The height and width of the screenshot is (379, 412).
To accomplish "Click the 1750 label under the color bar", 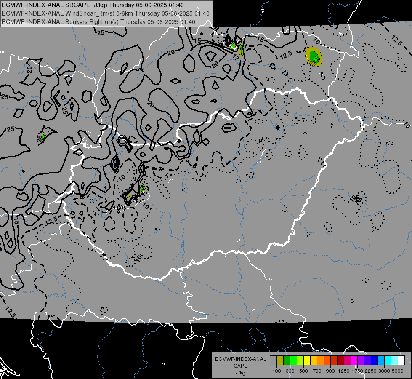I will 357,371.
